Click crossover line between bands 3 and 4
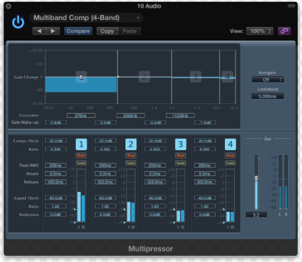The width and height of the screenshot is (302, 262). point(220,77)
